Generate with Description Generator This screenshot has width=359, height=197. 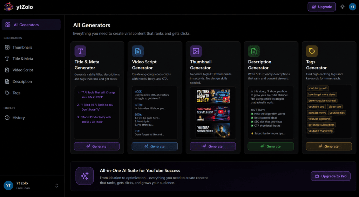(271, 146)
